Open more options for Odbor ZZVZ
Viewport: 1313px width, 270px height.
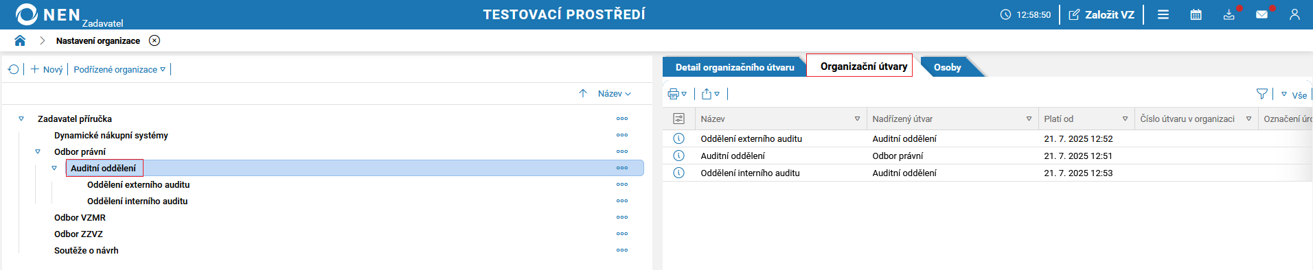pos(622,234)
